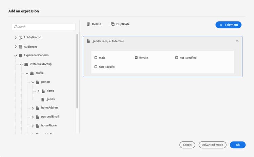Expand the Audiences node
This screenshot has width=254, height=157.
point(16,47)
